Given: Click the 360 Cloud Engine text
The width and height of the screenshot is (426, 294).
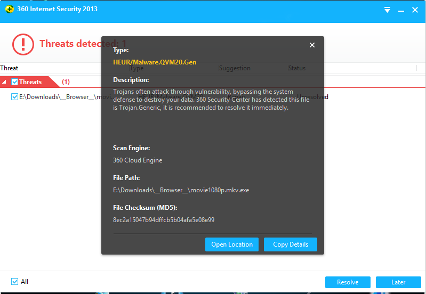Looking at the screenshot, I should pyautogui.click(x=138, y=160).
